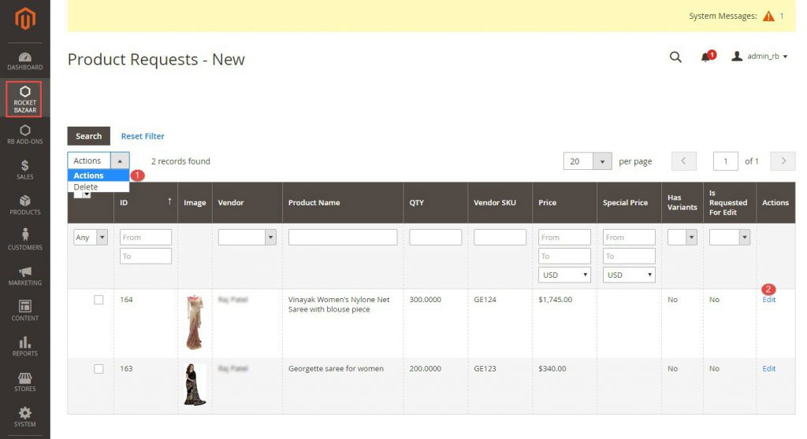
Task: Click the Special Price From field
Action: click(x=629, y=237)
